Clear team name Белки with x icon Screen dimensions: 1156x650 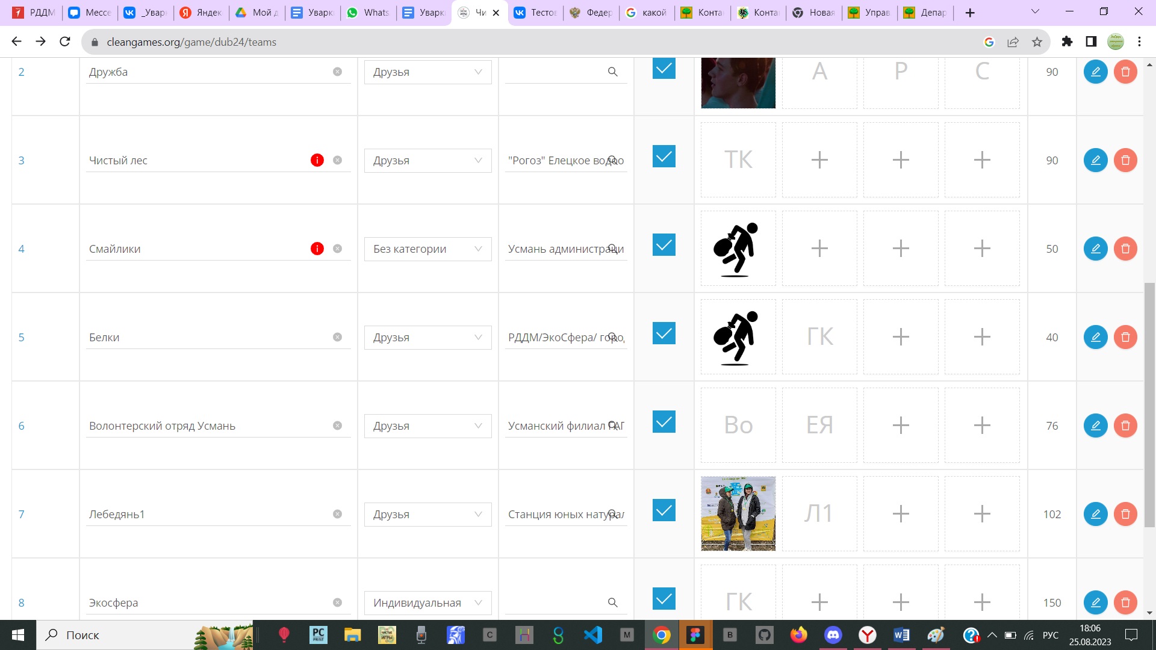point(337,337)
